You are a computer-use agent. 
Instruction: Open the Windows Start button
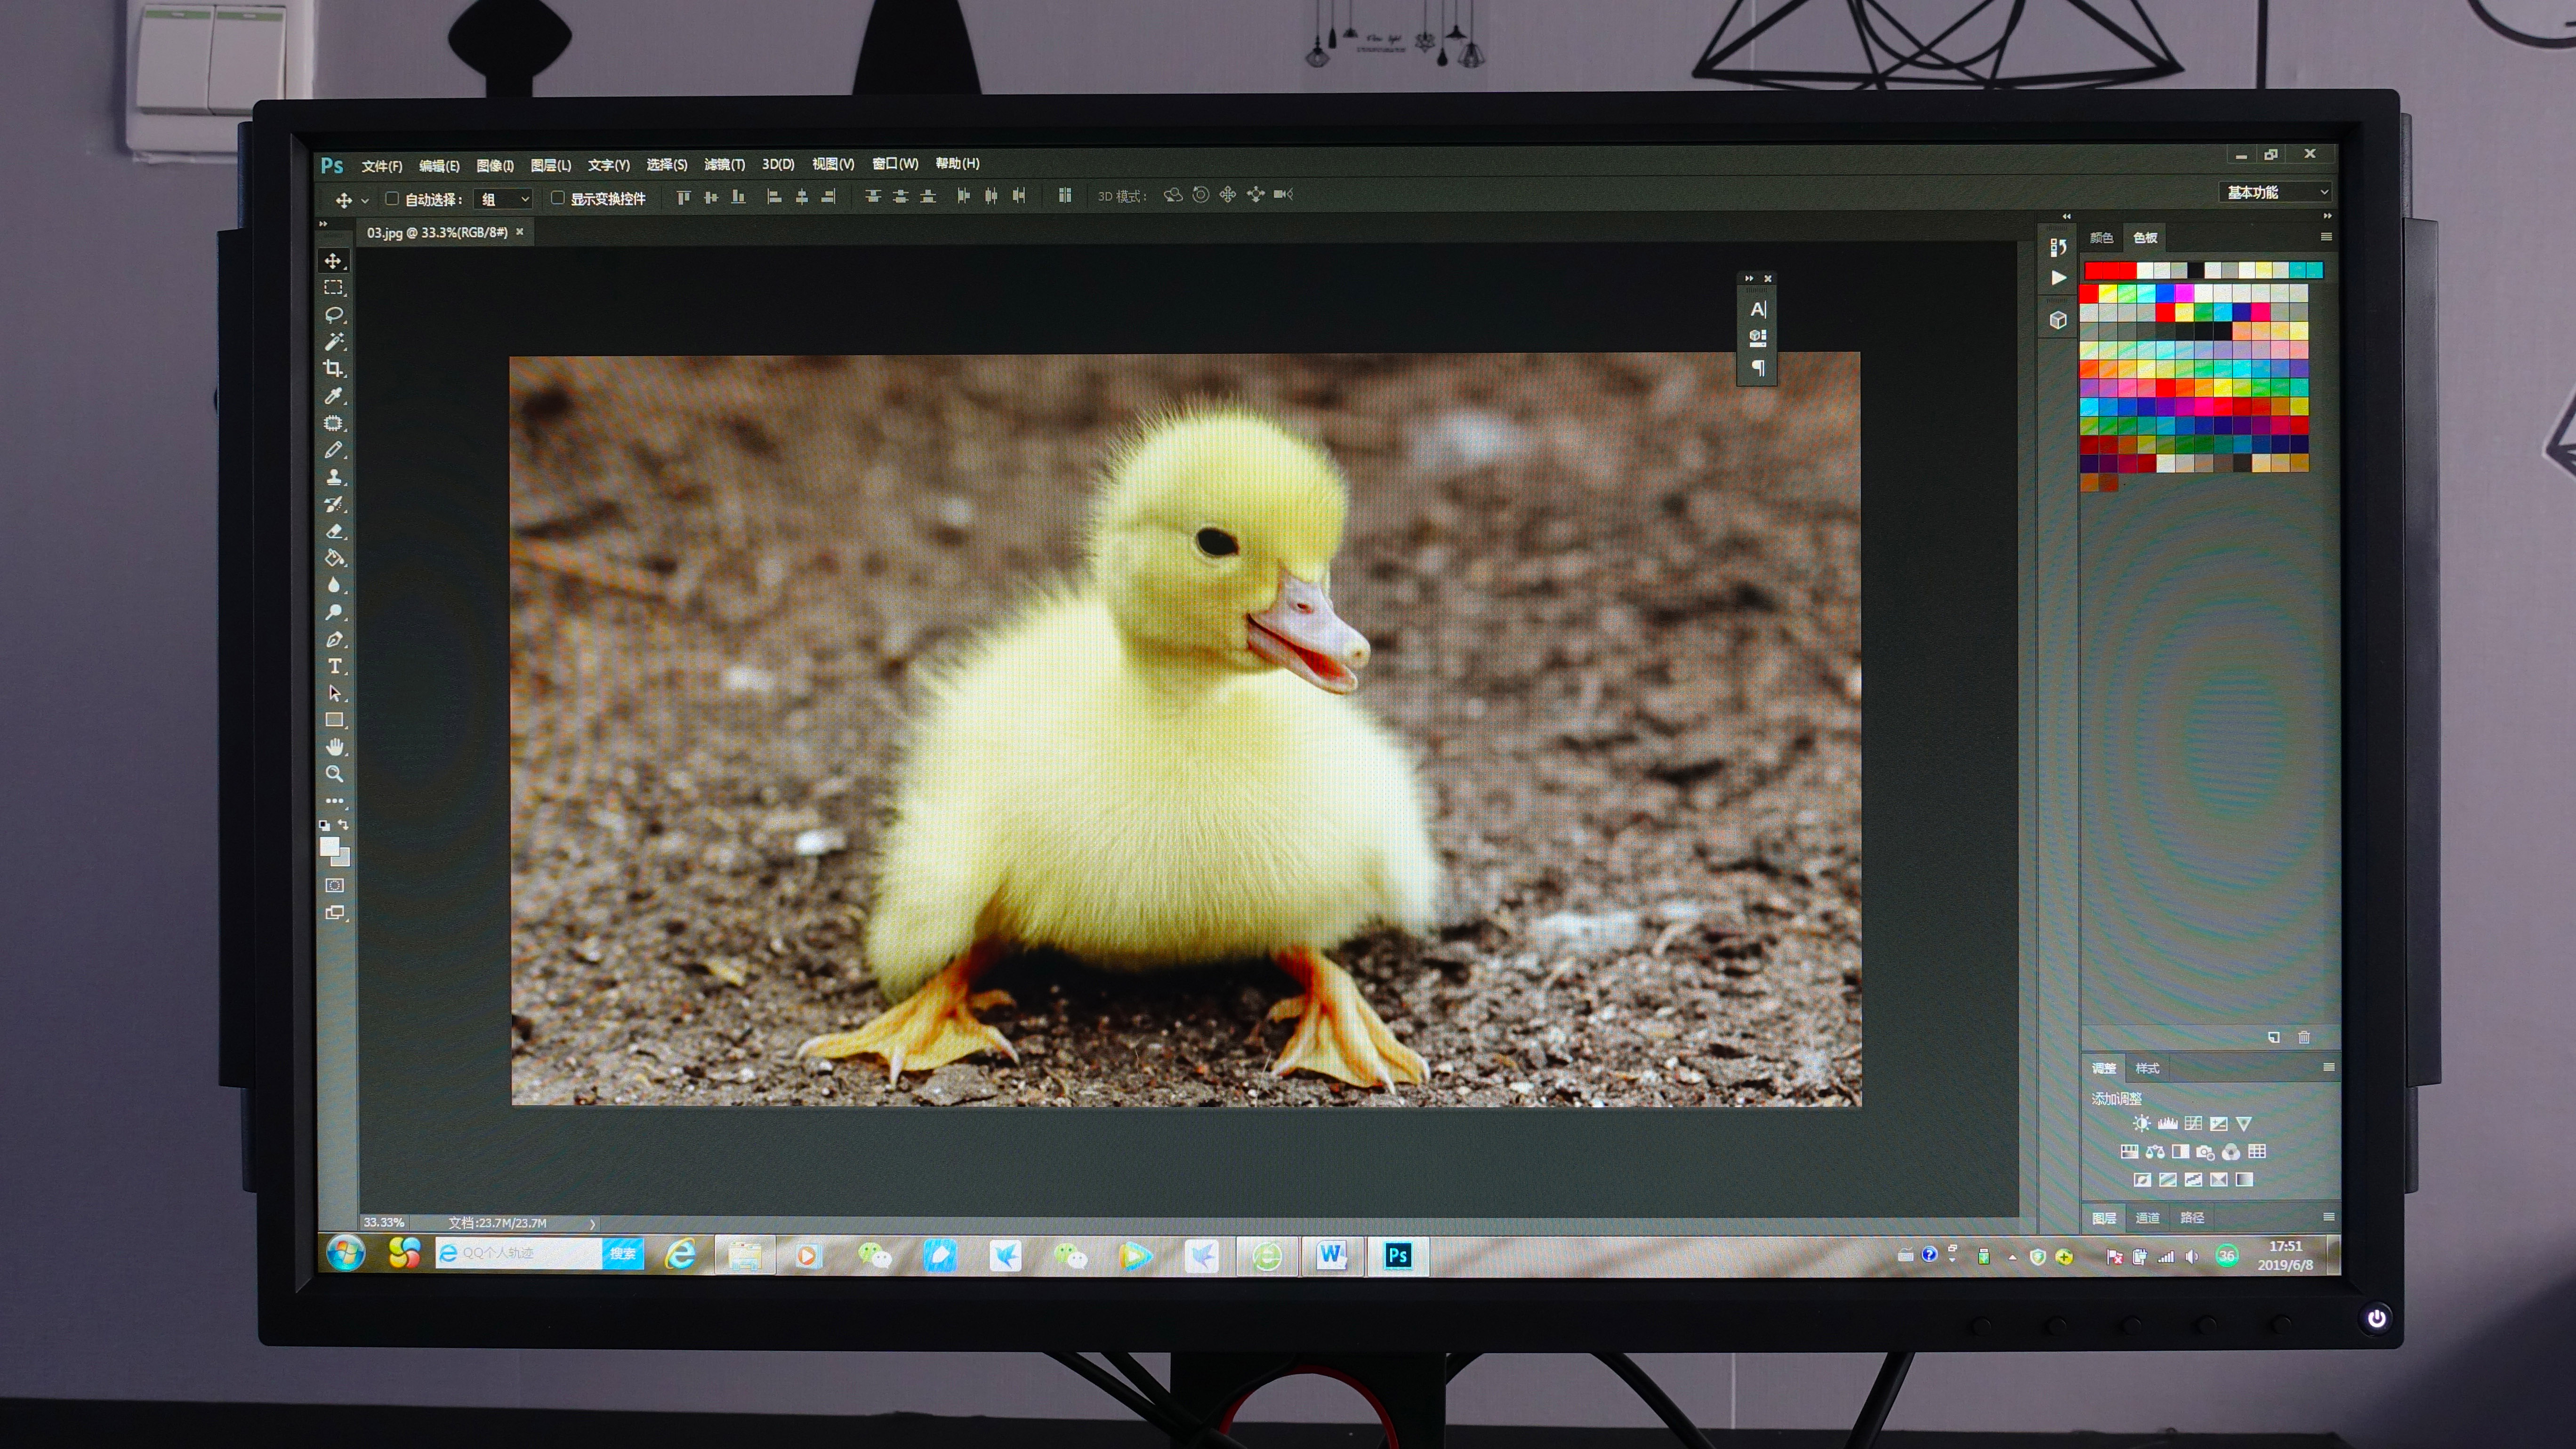click(345, 1252)
